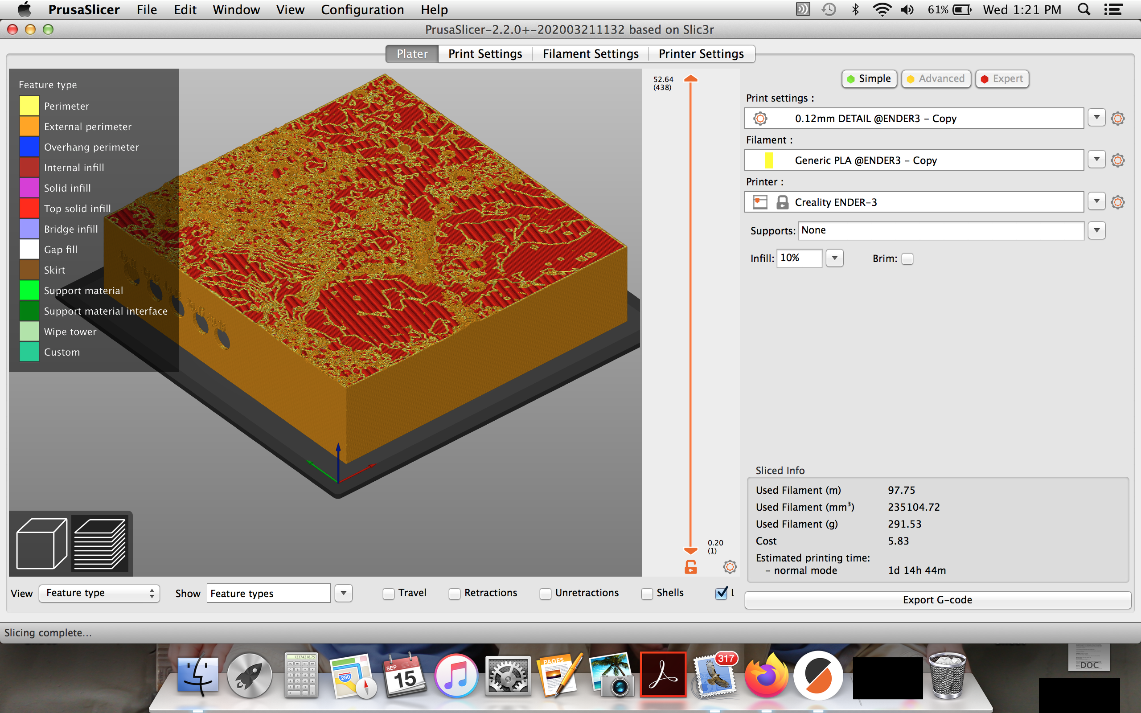Click the orange lock icon under layer slider
The image size is (1141, 713).
coord(690,567)
